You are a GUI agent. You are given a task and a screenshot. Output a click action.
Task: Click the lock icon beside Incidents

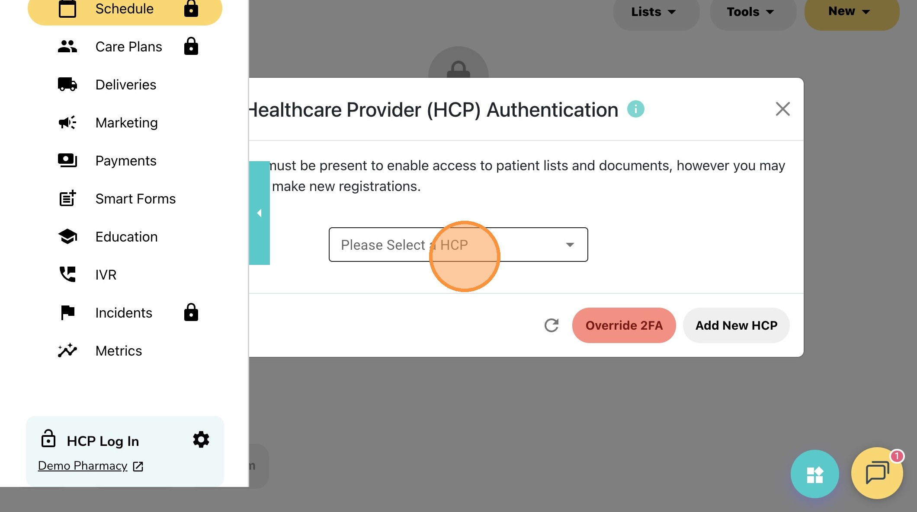click(191, 312)
